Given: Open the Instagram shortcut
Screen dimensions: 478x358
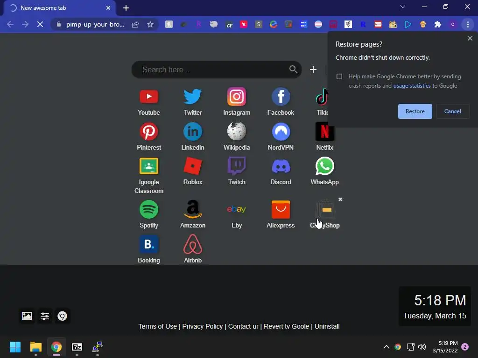Looking at the screenshot, I should (x=237, y=102).
